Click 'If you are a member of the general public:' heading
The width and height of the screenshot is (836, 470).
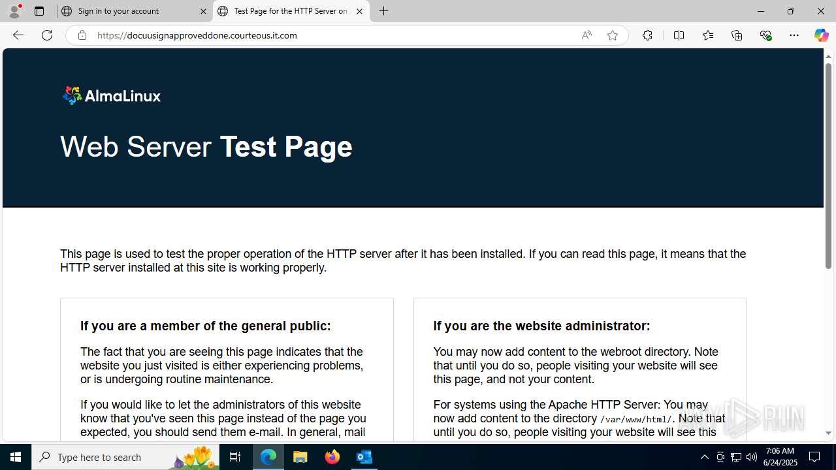click(206, 326)
